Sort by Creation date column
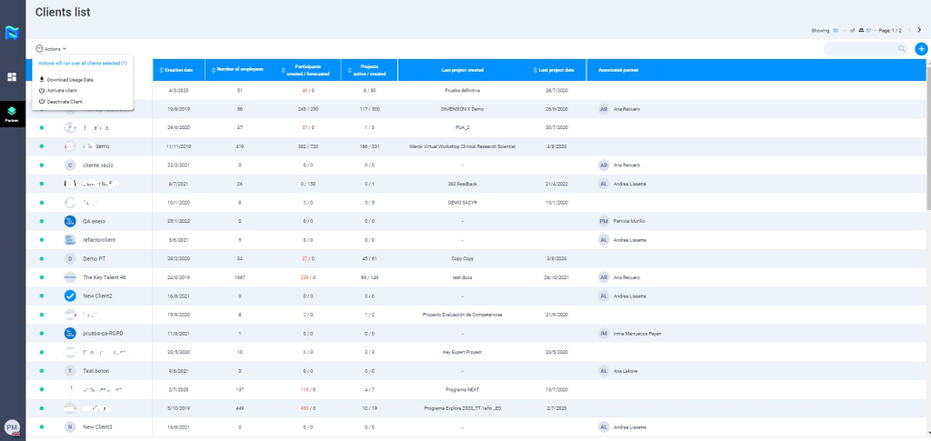This screenshot has width=931, height=441. tap(178, 70)
